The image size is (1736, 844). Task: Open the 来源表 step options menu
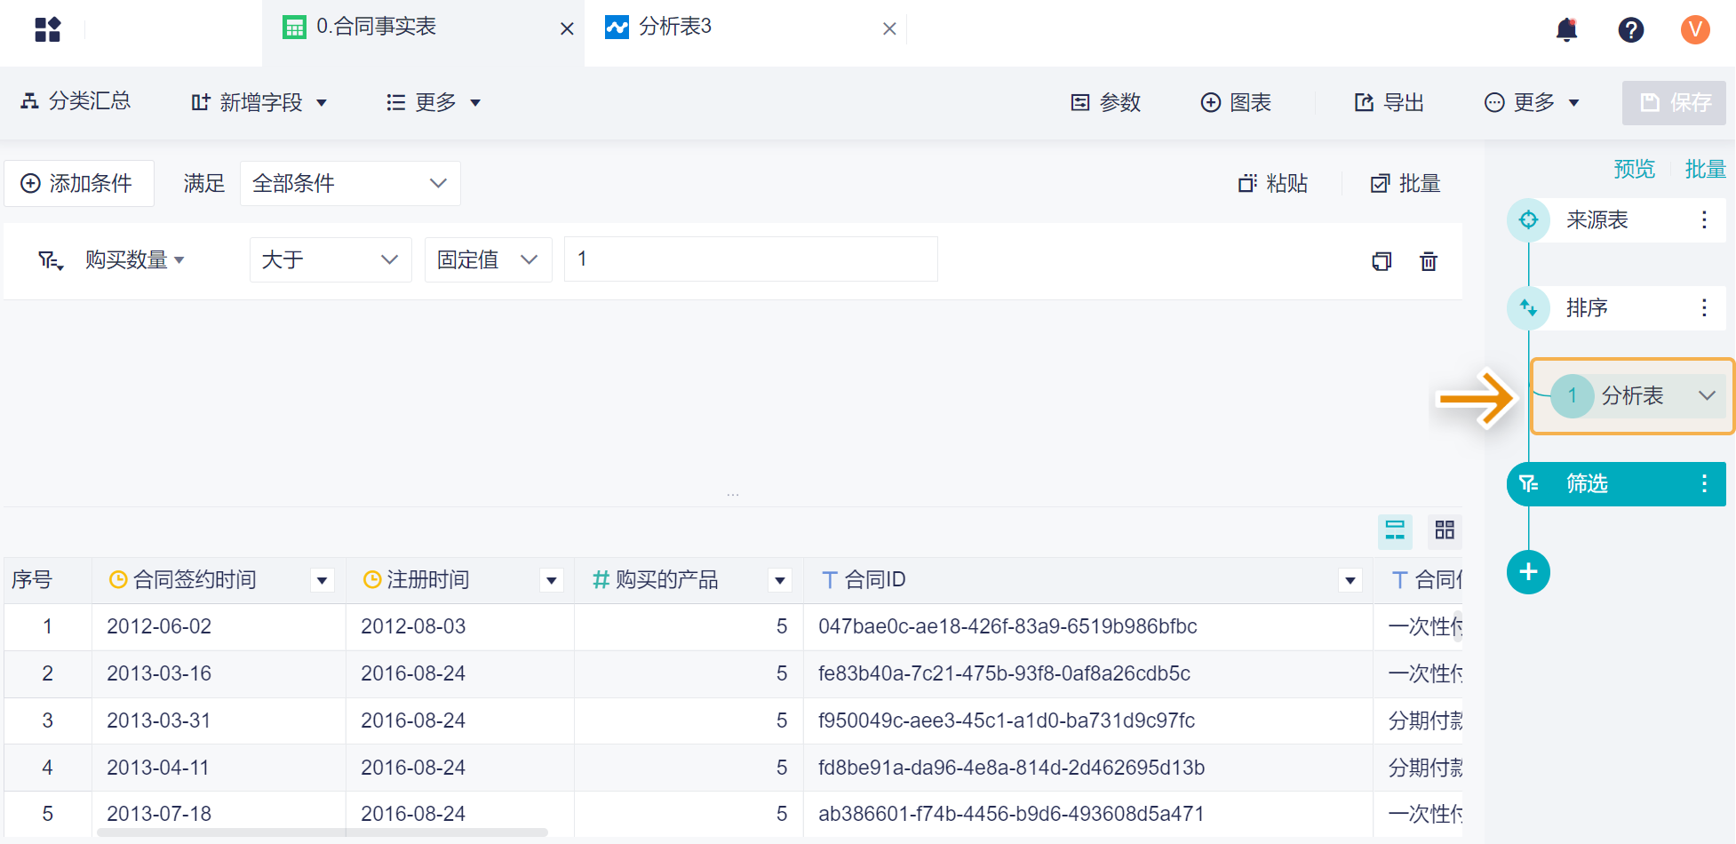click(x=1704, y=219)
